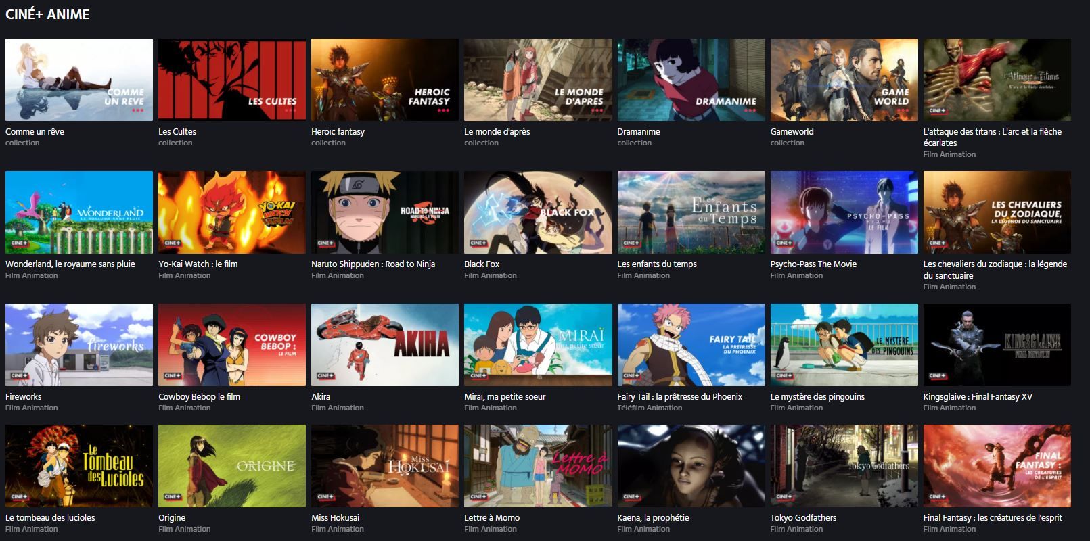Play the Fairy Tail film thumbnail
1090x541 pixels.
point(691,345)
